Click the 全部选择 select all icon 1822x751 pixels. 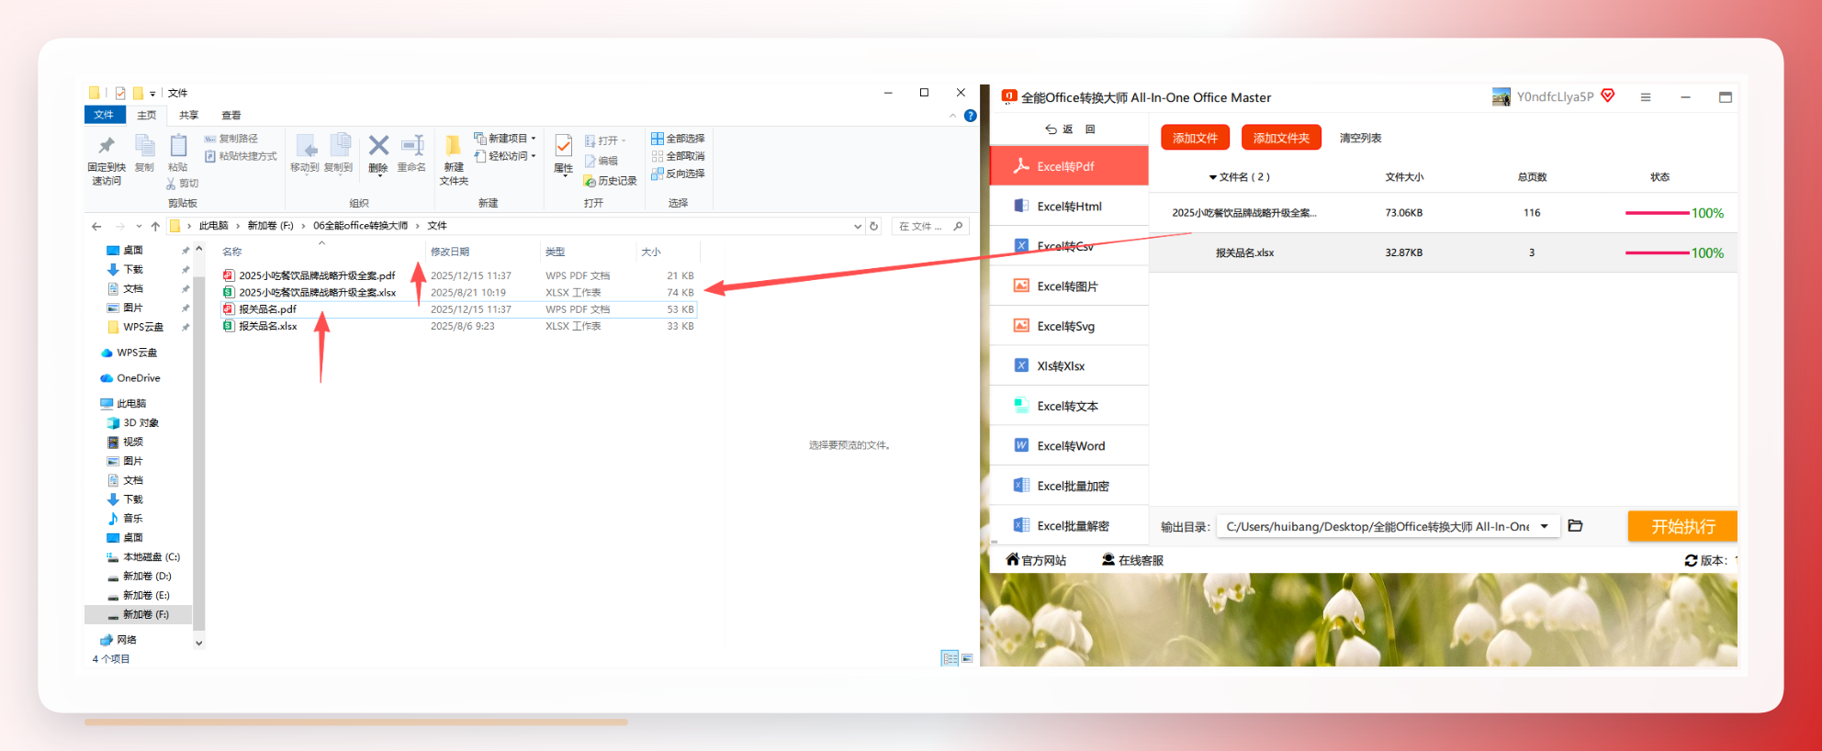[658, 139]
